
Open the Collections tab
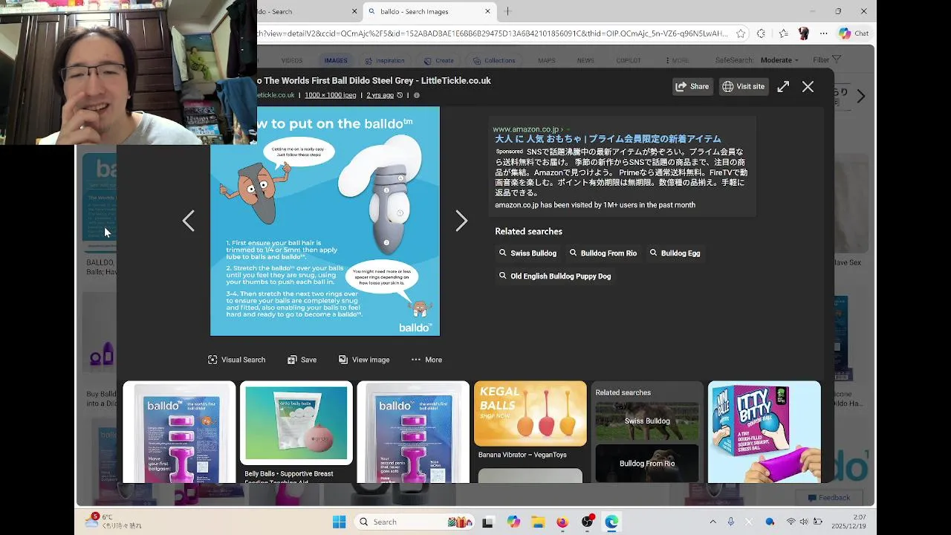493,61
